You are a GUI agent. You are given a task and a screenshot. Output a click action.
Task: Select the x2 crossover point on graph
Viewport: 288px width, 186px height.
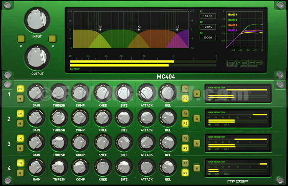pyautogui.click(x=139, y=30)
